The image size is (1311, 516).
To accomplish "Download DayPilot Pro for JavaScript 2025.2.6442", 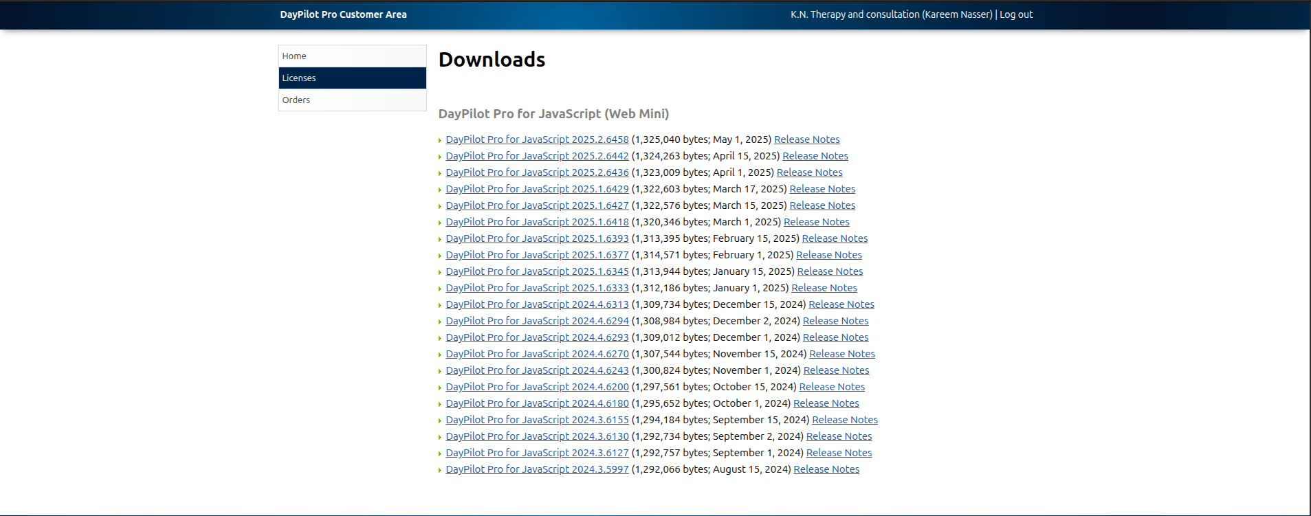I will (537, 156).
